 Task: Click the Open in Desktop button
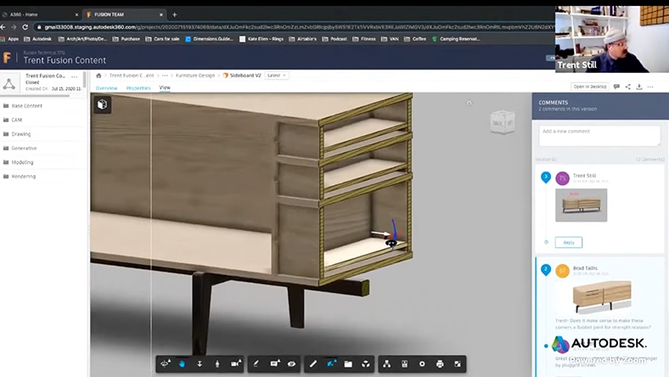(588, 87)
